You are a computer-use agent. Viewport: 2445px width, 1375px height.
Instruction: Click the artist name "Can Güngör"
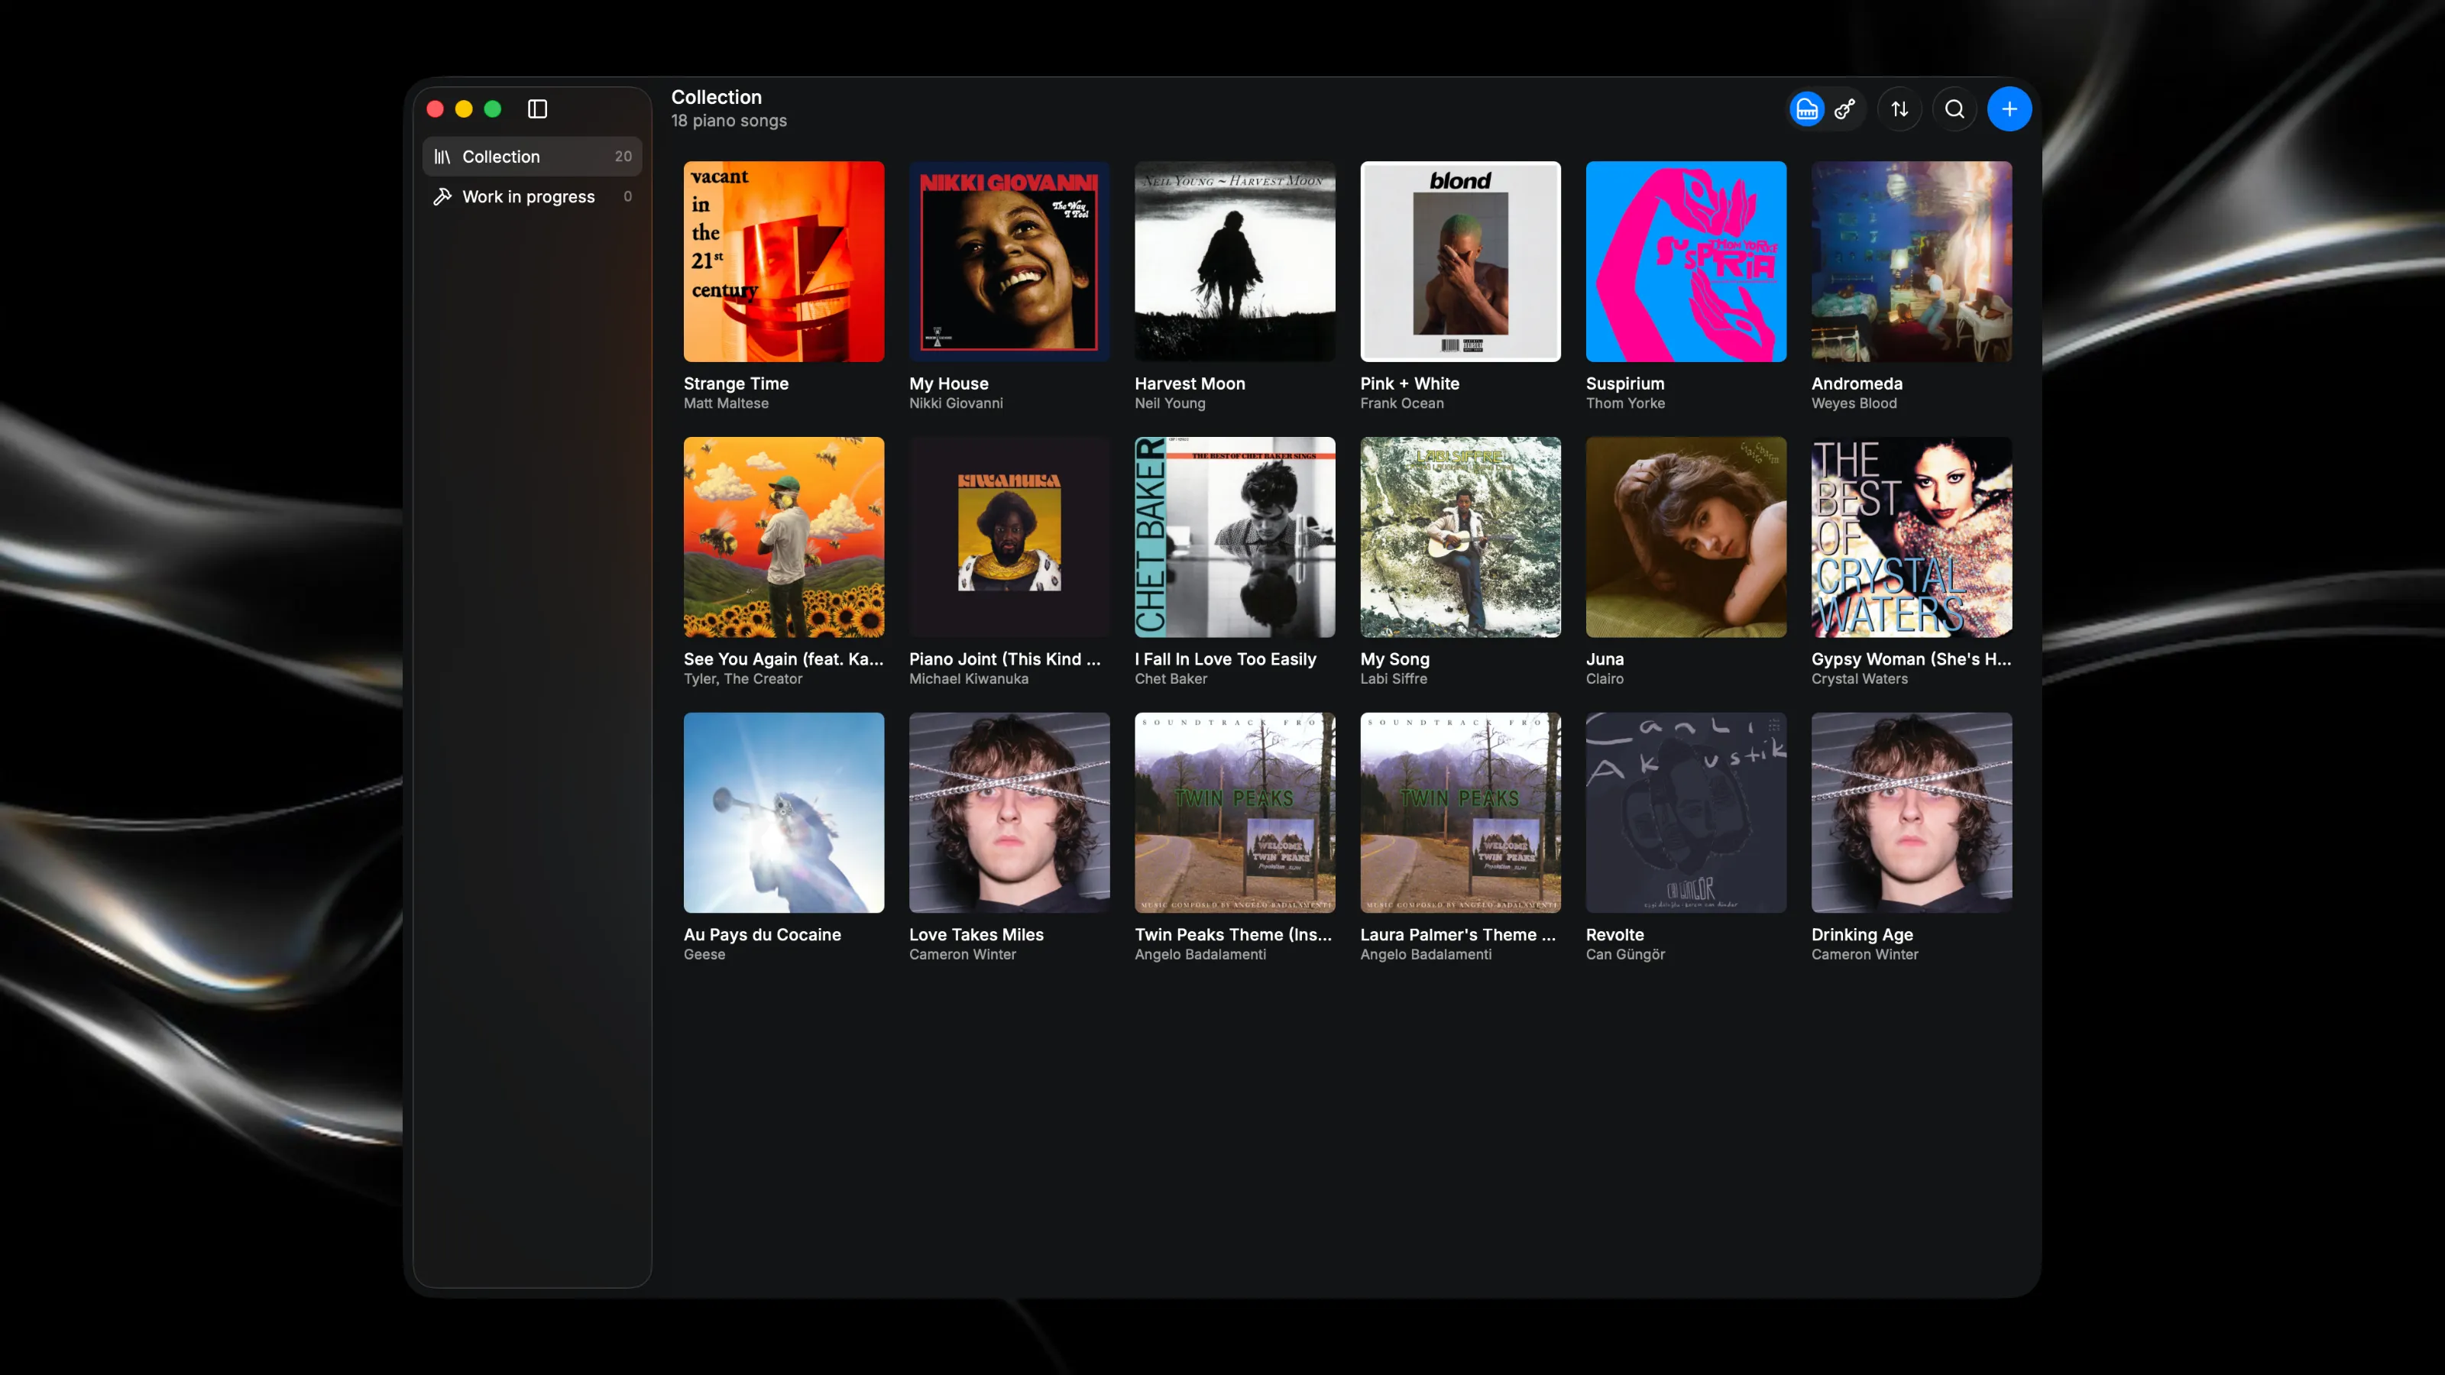coord(1625,955)
